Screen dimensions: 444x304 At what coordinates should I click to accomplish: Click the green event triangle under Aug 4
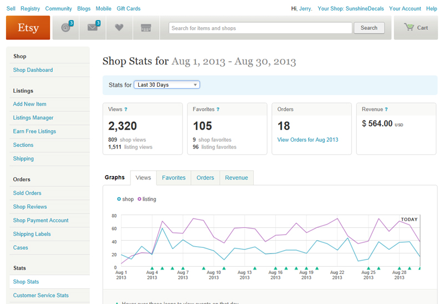coord(152,268)
